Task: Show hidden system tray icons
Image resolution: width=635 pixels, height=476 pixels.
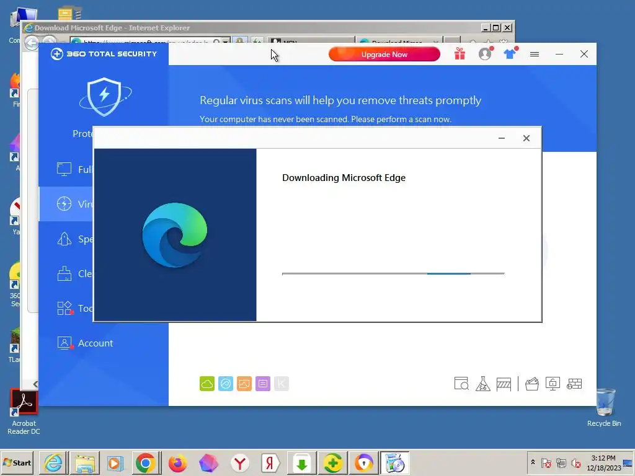Action: pyautogui.click(x=533, y=462)
